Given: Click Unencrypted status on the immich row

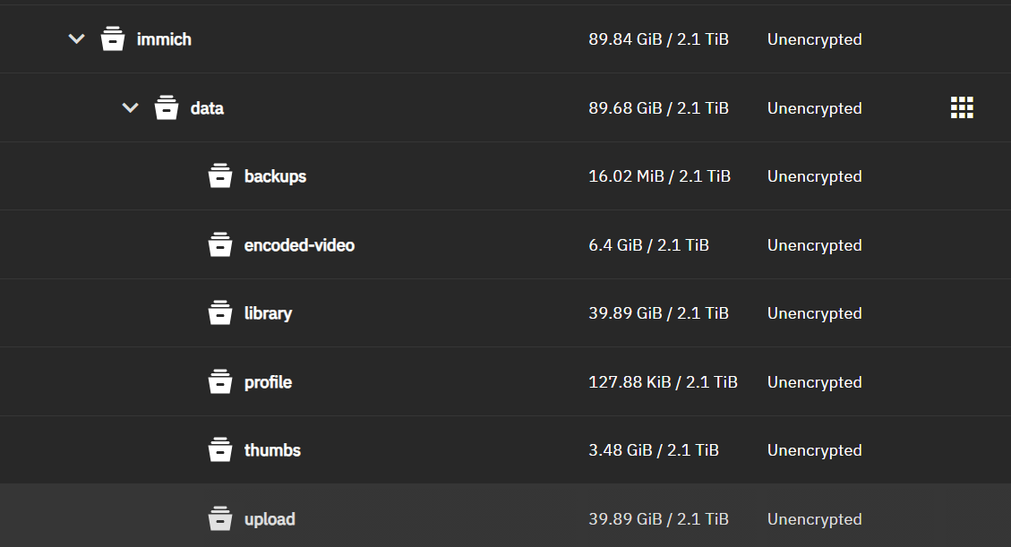Looking at the screenshot, I should coord(814,38).
